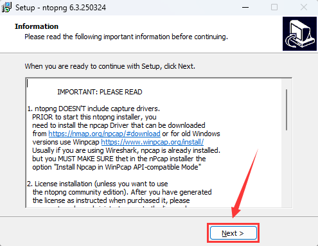Close the ntopng Setup window
This screenshot has width=318, height=246.
pos(304,7)
